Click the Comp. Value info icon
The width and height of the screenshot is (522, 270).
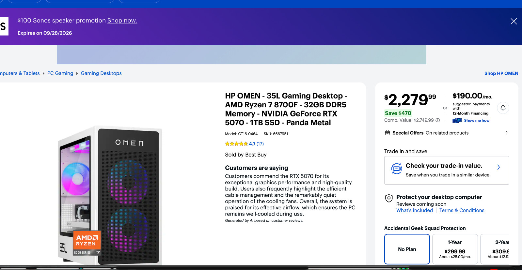[x=438, y=120]
